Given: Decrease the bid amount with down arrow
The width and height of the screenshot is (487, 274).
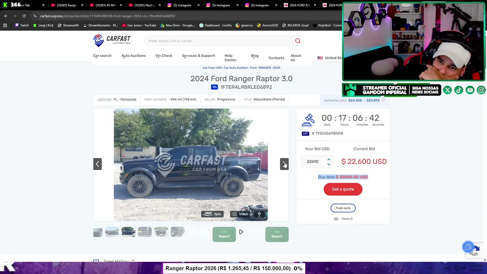Looking at the screenshot, I should pos(329,164).
